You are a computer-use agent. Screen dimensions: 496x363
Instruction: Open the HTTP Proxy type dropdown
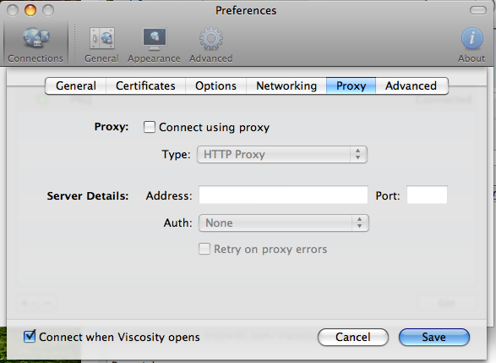282,155
